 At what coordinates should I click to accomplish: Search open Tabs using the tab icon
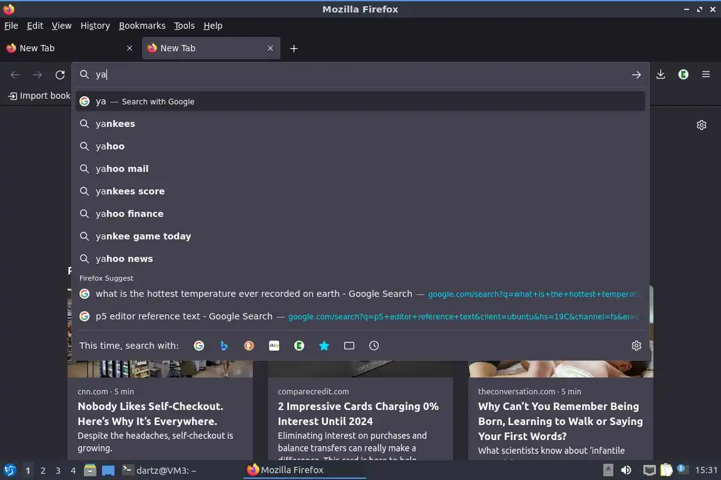[x=349, y=346]
